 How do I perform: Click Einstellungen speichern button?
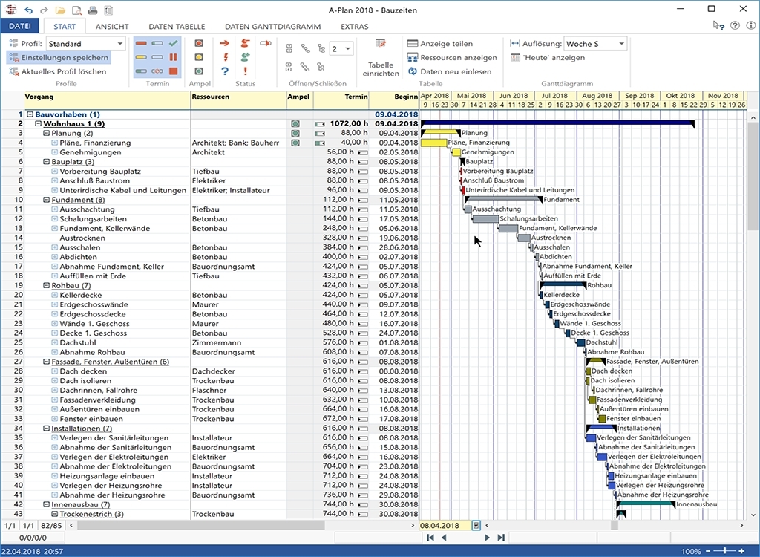pos(59,58)
